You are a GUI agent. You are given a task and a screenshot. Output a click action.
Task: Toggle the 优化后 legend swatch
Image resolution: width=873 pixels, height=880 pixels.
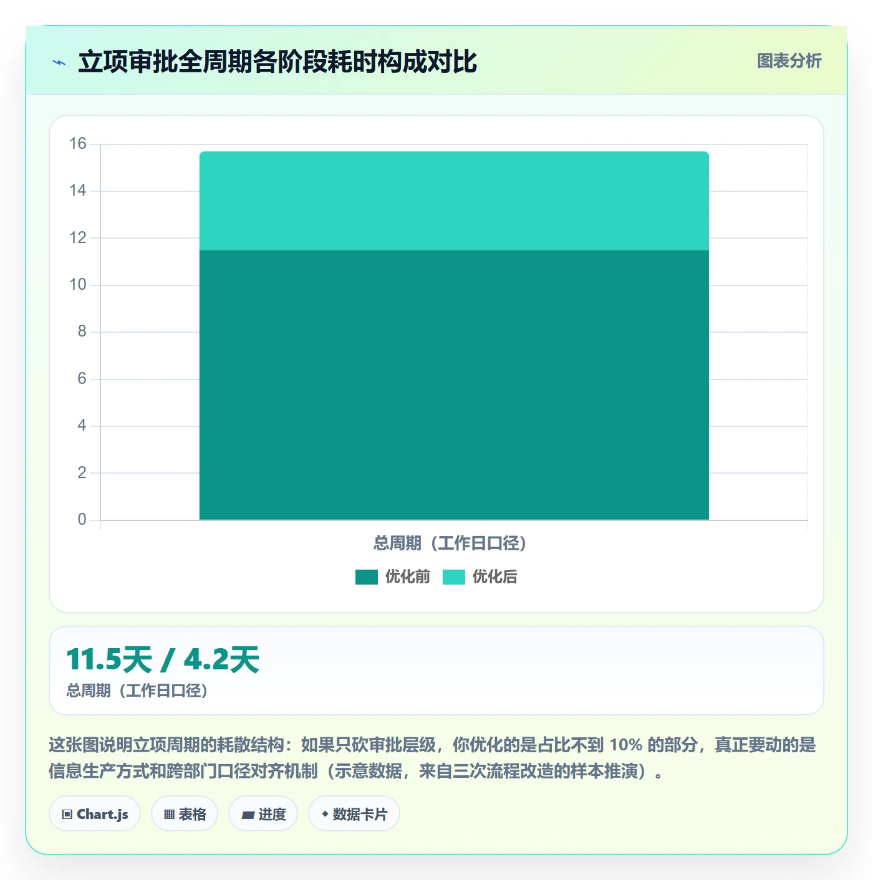pyautogui.click(x=454, y=577)
